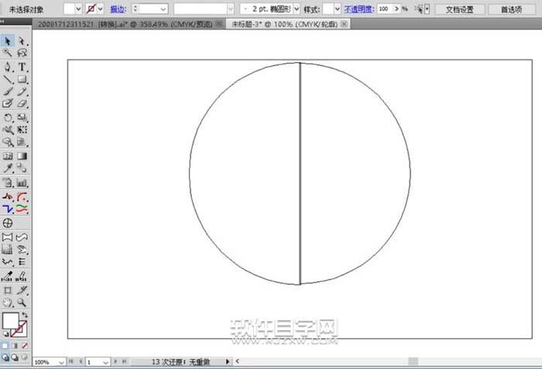The image size is (542, 369).
Task: Select the red curve plugin tool
Action: 22,197
